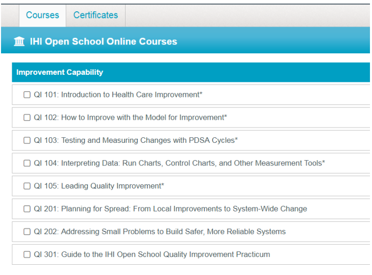Mark the QI 105 checkbox
The width and height of the screenshot is (372, 275).
pyautogui.click(x=27, y=186)
